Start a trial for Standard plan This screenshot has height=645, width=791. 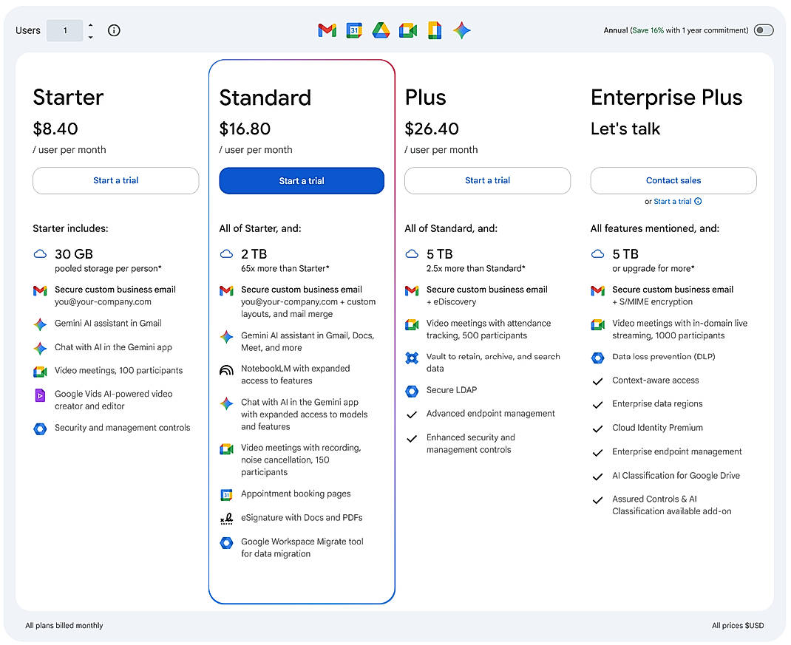tap(302, 180)
